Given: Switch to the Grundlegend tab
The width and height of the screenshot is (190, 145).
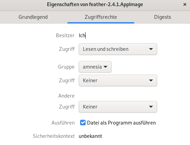Looking at the screenshot, I should (33, 17).
